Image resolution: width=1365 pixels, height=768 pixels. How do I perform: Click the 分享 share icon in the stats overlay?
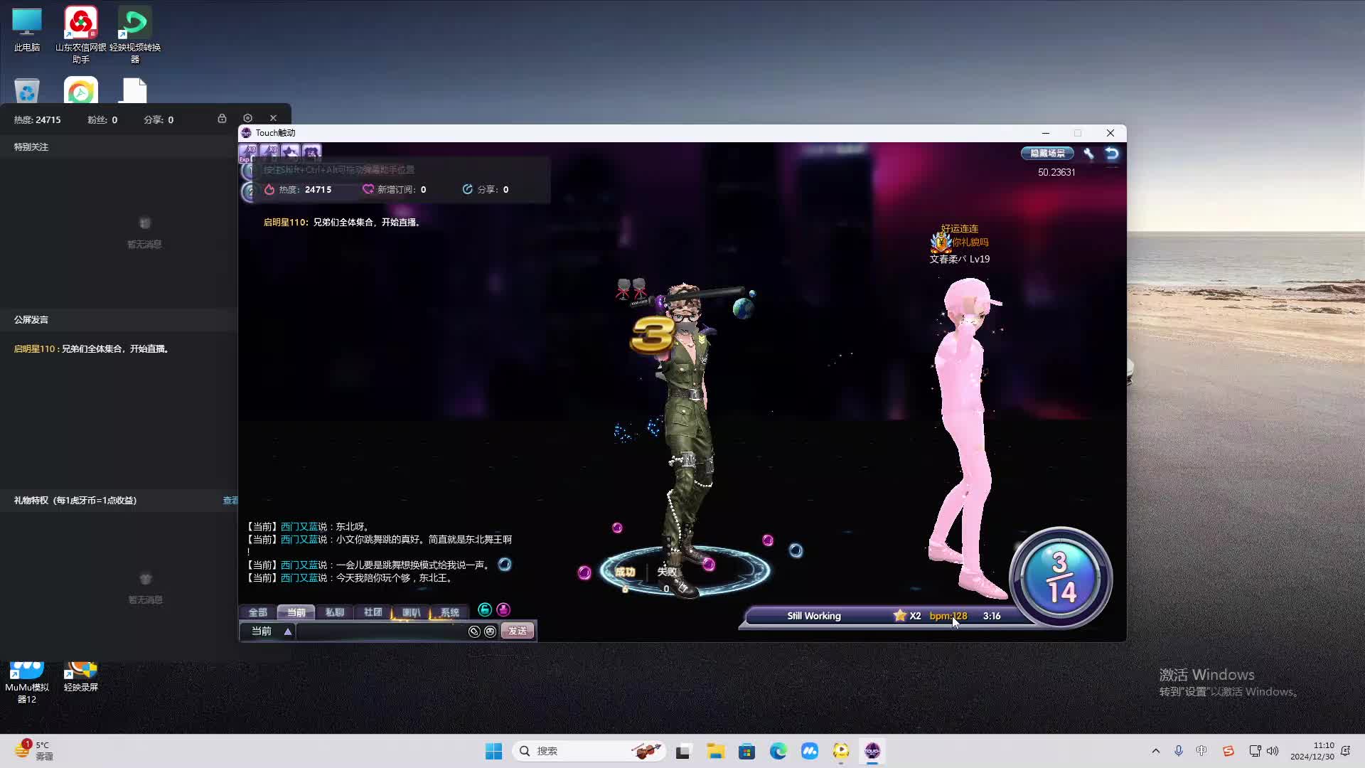[467, 189]
